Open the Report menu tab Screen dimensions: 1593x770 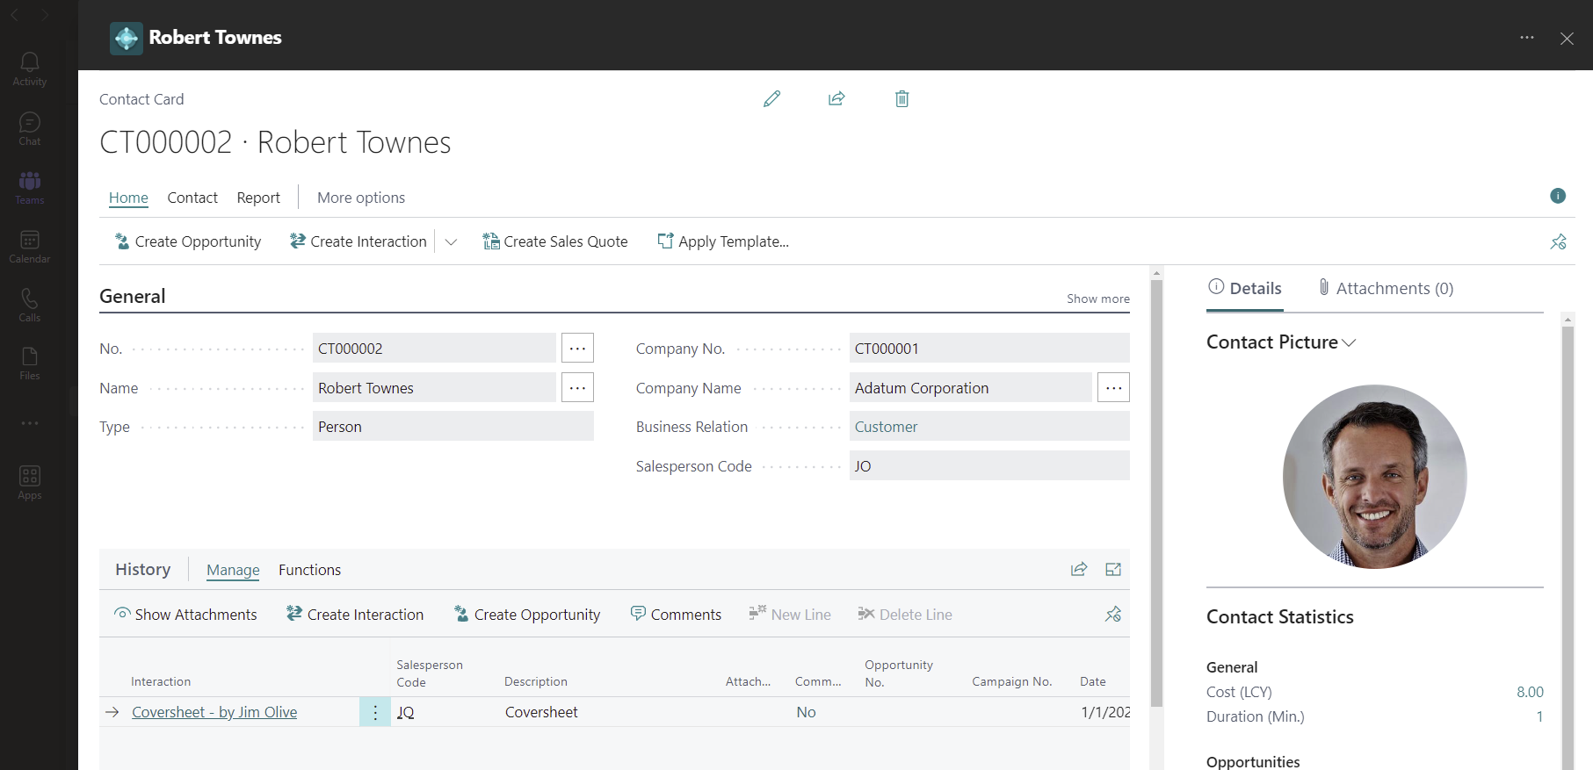click(x=258, y=198)
